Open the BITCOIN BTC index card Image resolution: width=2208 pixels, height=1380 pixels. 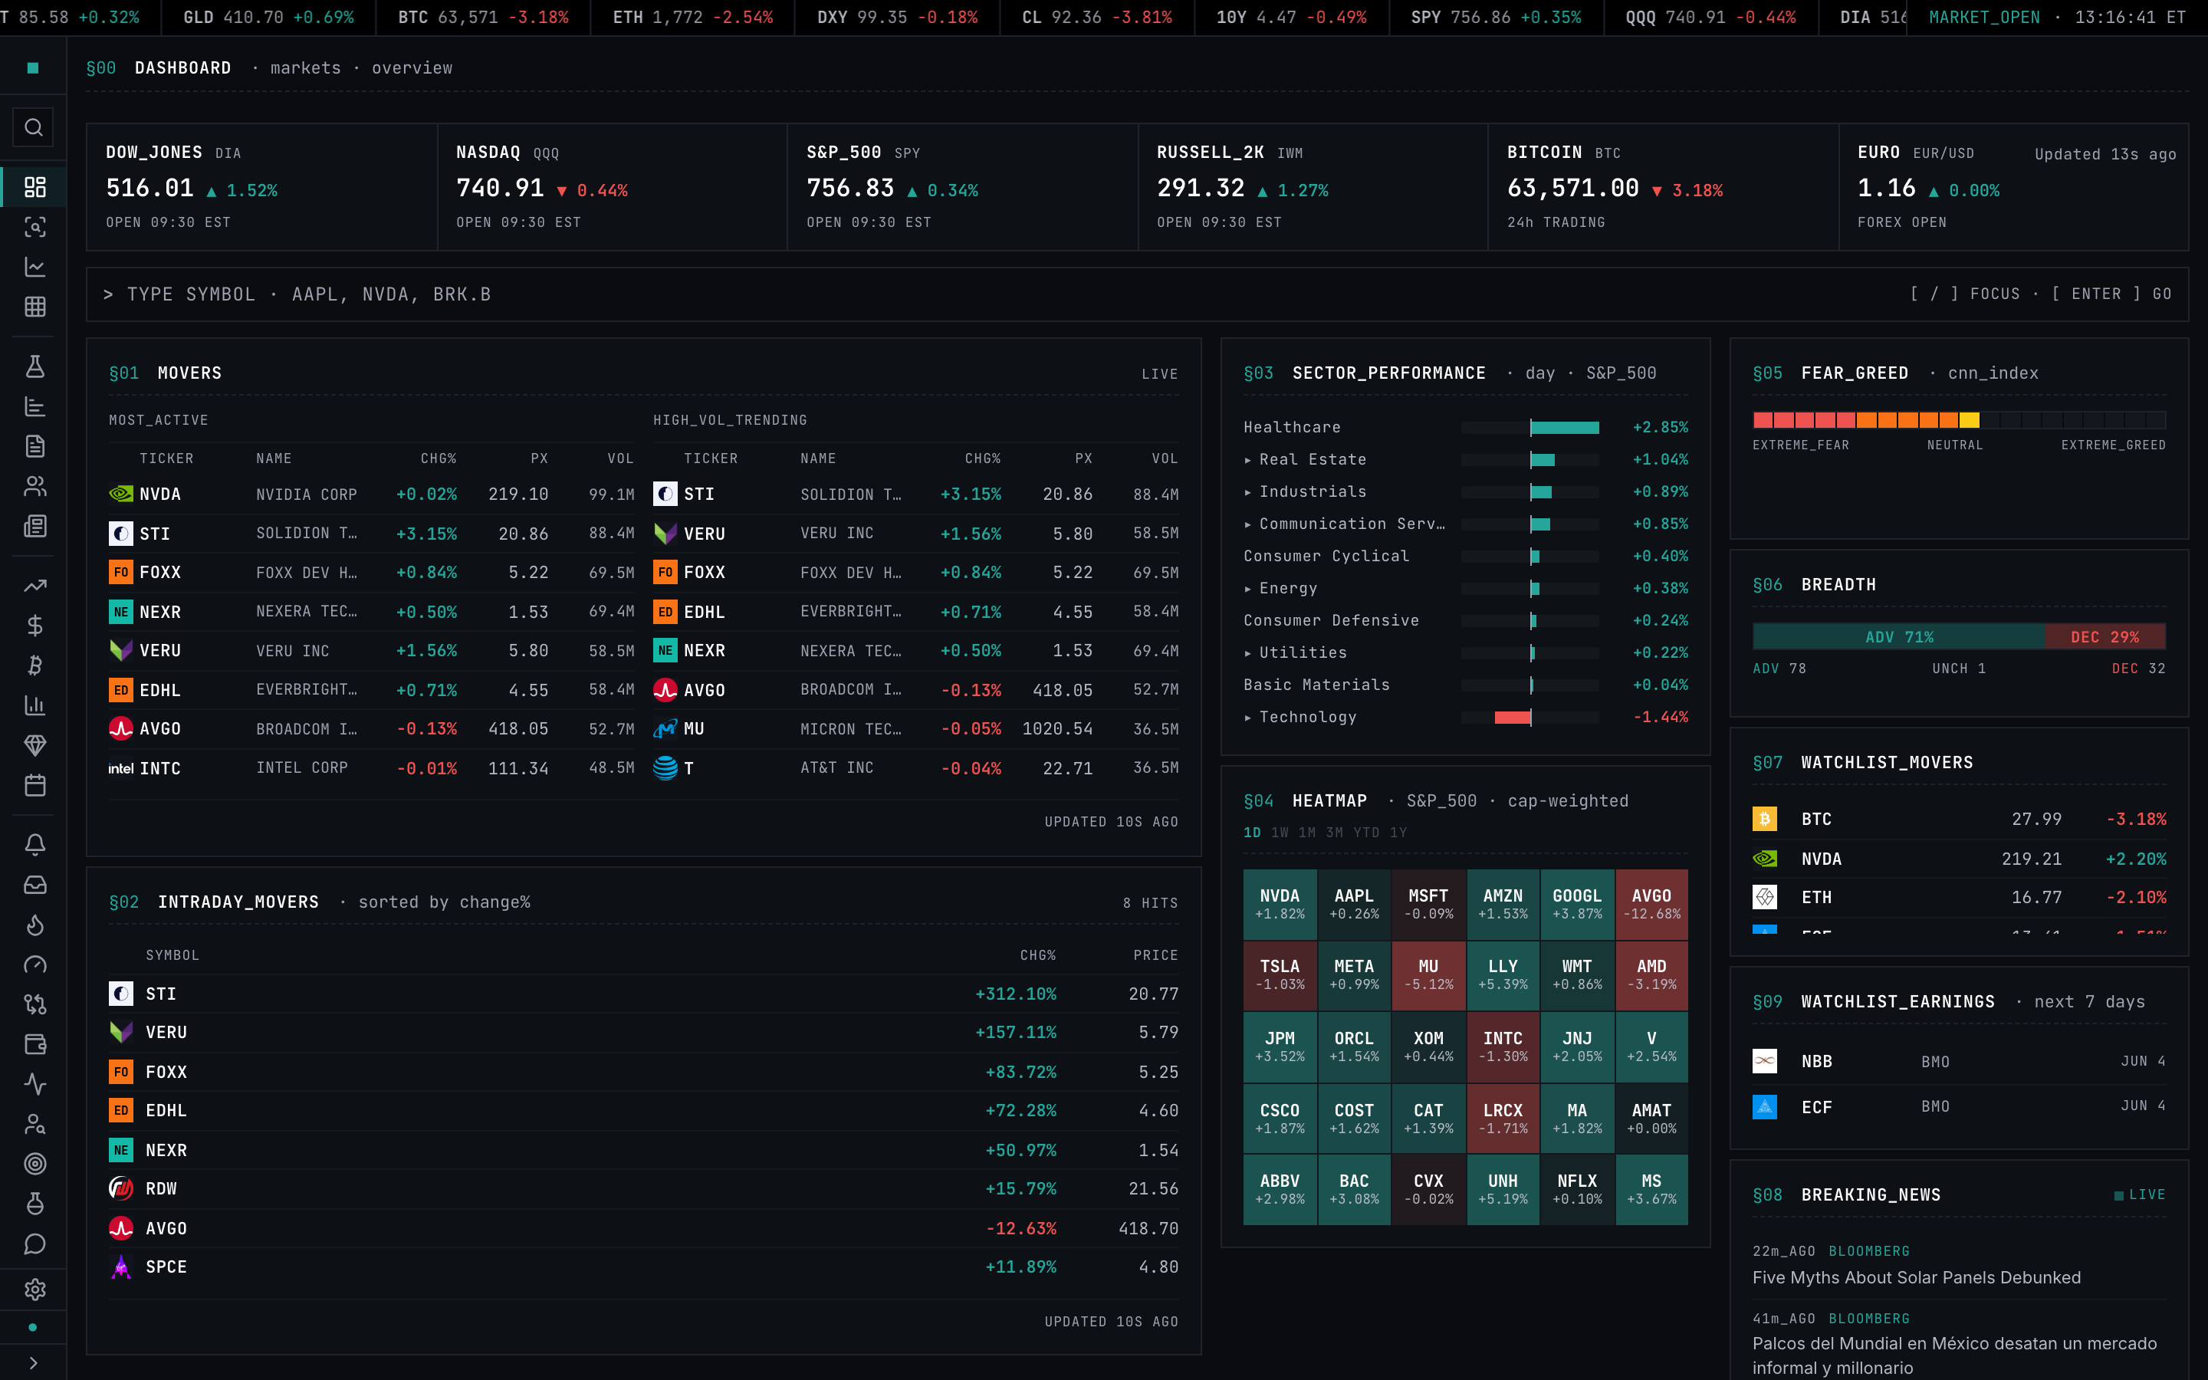click(x=1662, y=187)
